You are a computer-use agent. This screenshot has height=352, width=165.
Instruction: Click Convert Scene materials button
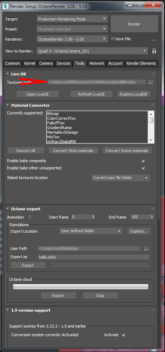[127, 151]
